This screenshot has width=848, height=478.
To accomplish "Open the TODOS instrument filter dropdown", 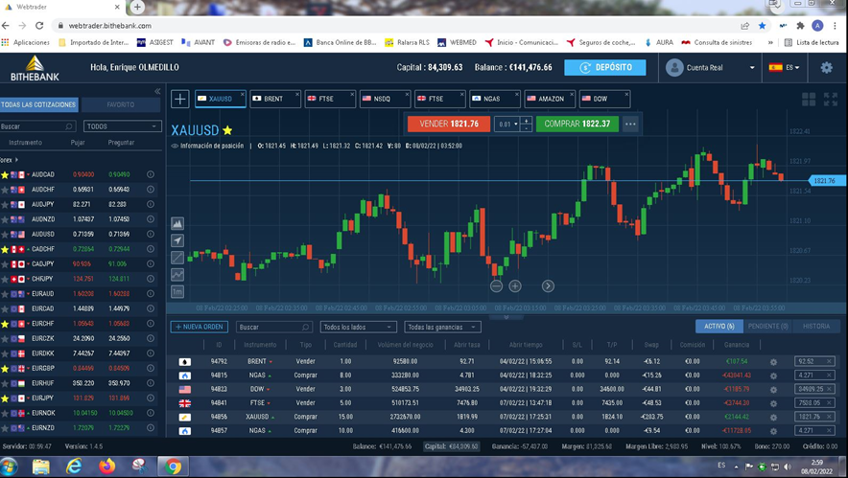I will click(122, 126).
